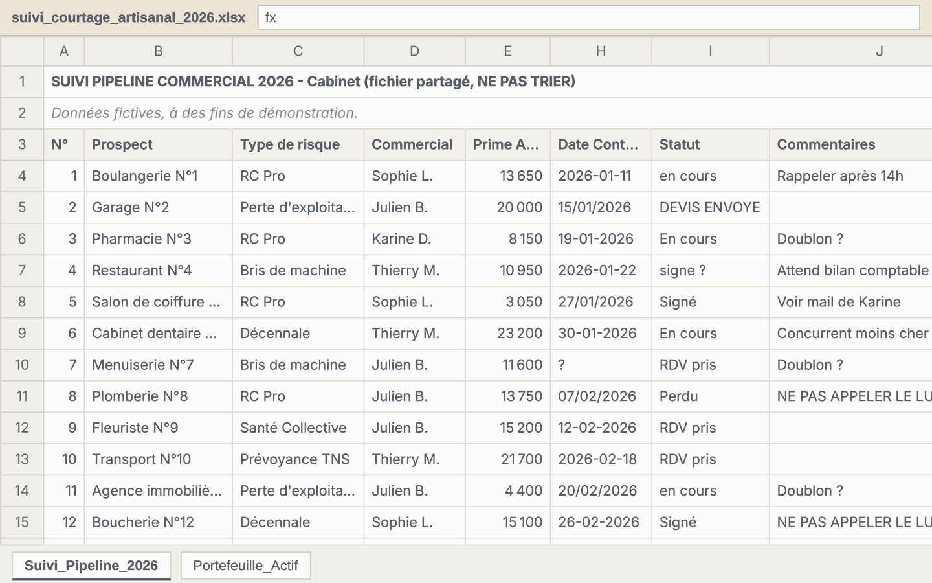Click the 'Type de risque' header cell
This screenshot has width=932, height=583.
point(298,144)
